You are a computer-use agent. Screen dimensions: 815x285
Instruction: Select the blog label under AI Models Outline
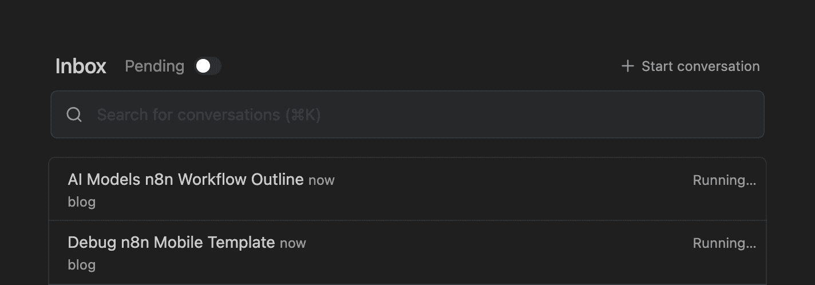(x=82, y=202)
